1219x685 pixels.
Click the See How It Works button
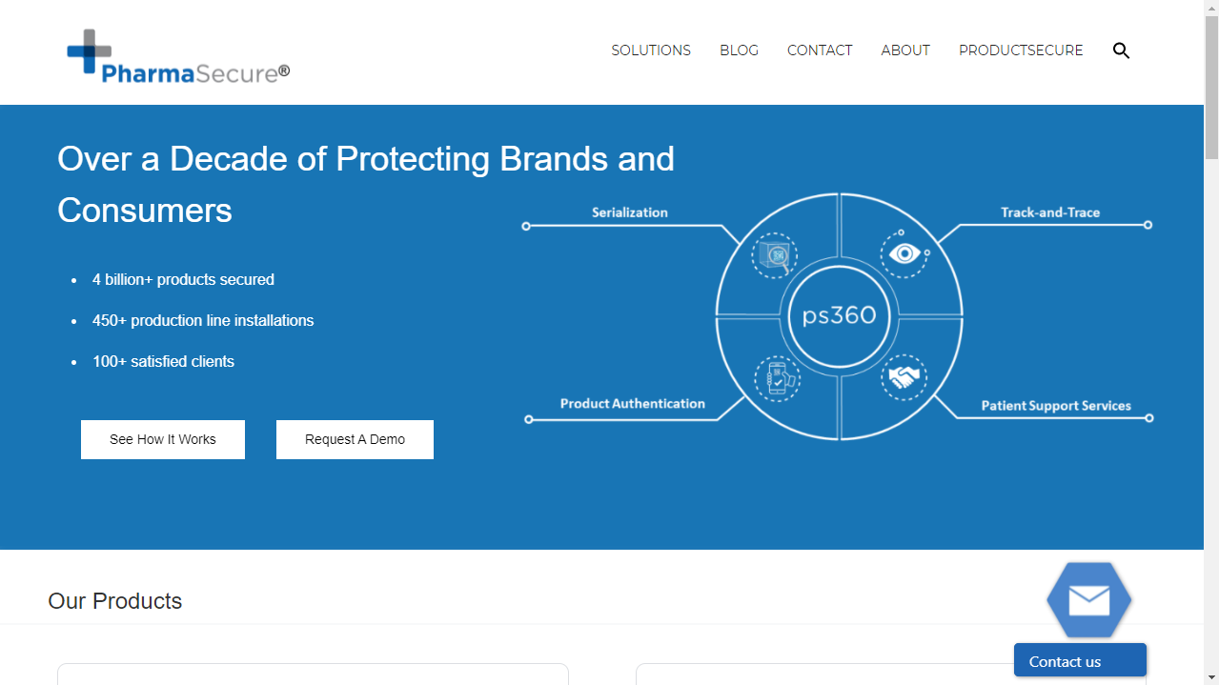coord(163,439)
